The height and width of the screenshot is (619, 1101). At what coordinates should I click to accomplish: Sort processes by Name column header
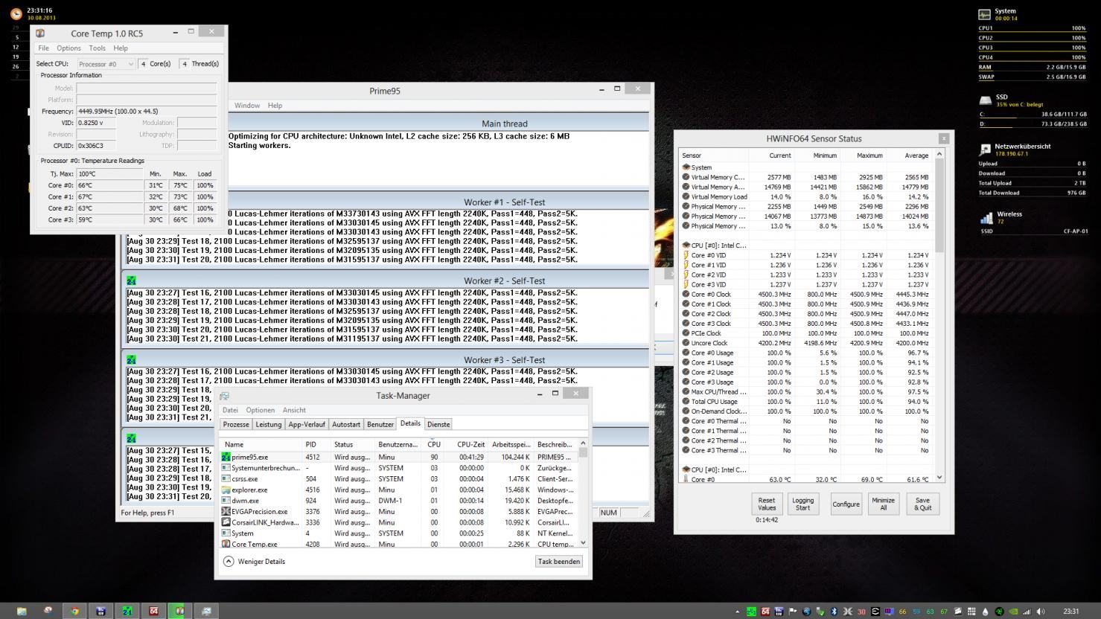click(x=261, y=444)
